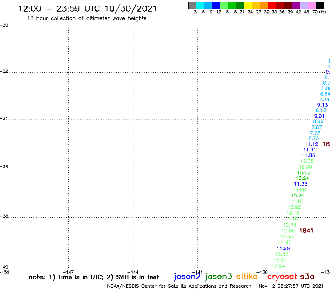This screenshot has height=290, width=330.
Task: Click the wave height value 13.57
Action: pyautogui.click(x=282, y=254)
